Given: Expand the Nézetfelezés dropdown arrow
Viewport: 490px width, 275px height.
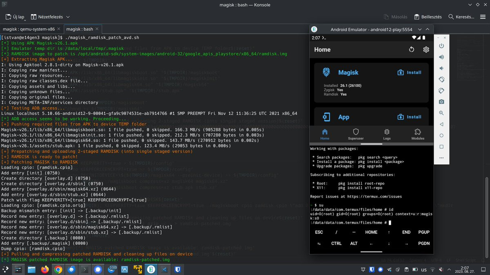Looking at the screenshot, I should tap(68, 17).
